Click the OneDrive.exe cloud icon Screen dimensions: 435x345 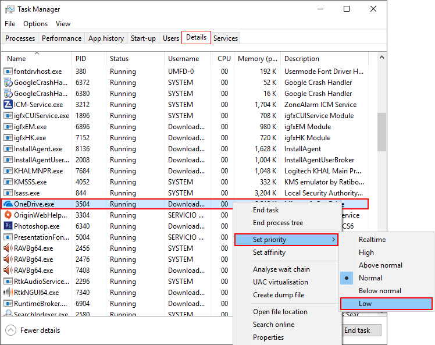[8, 204]
